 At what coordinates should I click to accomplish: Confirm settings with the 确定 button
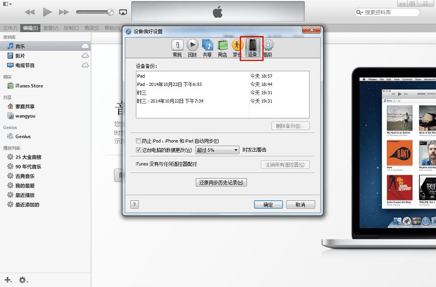tap(268, 204)
